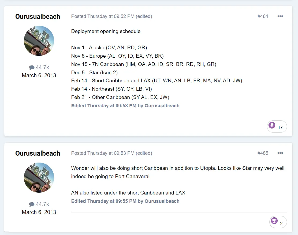Image resolution: width=298 pixels, height=235 pixels.
Task: Click the 44.7k post count in second post
Action: 42,204
